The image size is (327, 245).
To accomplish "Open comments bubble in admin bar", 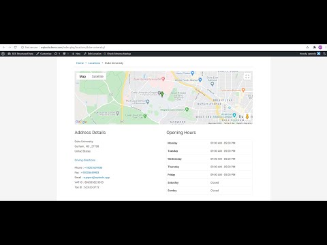I will pyautogui.click(x=65, y=54).
